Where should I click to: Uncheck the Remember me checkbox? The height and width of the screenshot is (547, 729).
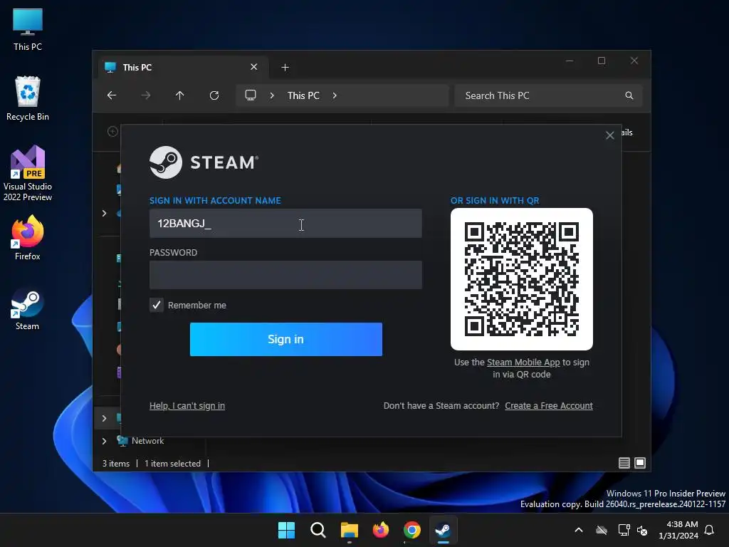157,305
